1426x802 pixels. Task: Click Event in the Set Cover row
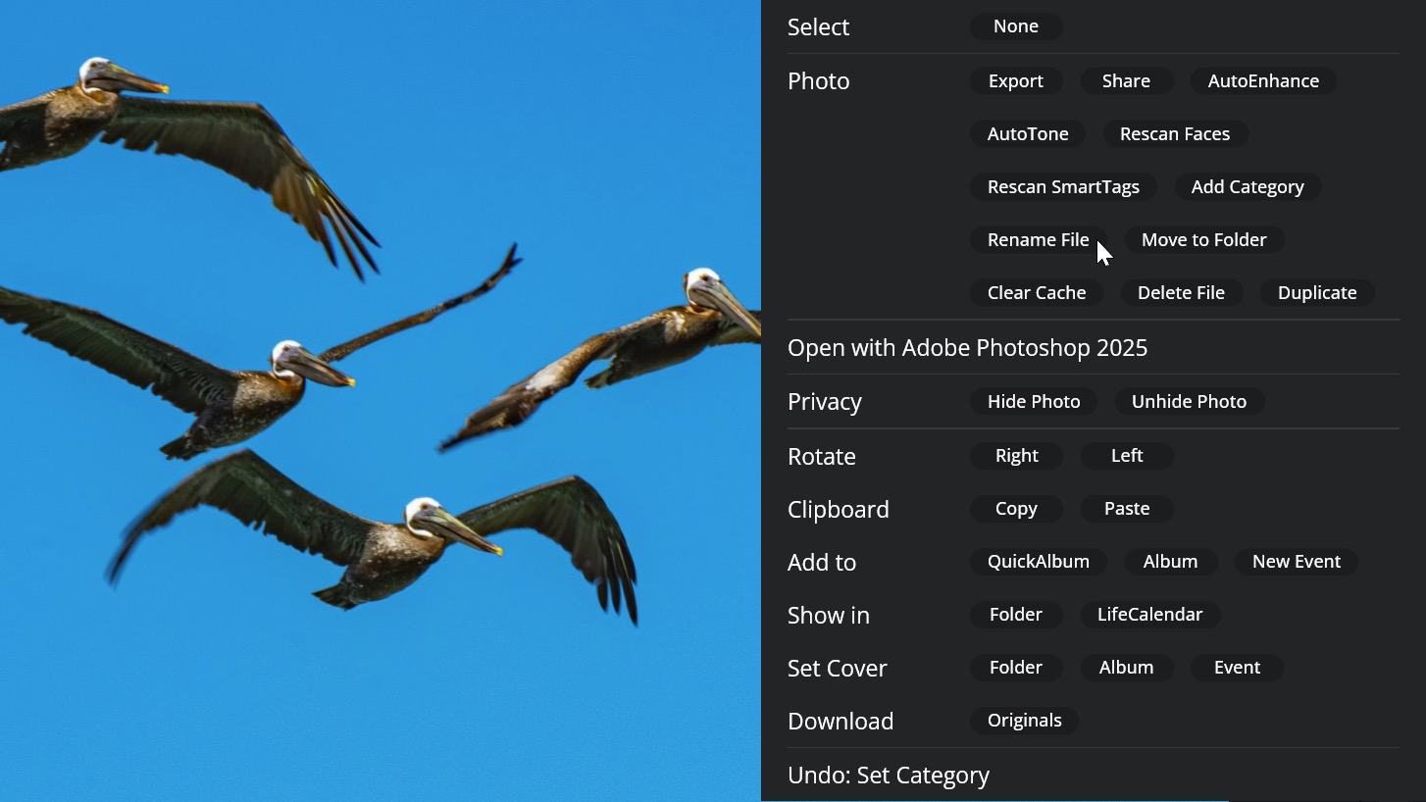point(1237,668)
